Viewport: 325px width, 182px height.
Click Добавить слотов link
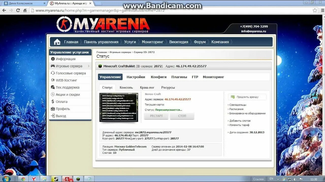point(240,121)
